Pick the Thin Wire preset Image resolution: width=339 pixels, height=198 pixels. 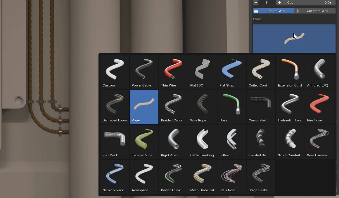[x=173, y=72]
